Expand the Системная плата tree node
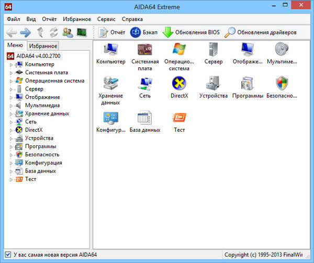The height and width of the screenshot is (263, 314). point(11,73)
